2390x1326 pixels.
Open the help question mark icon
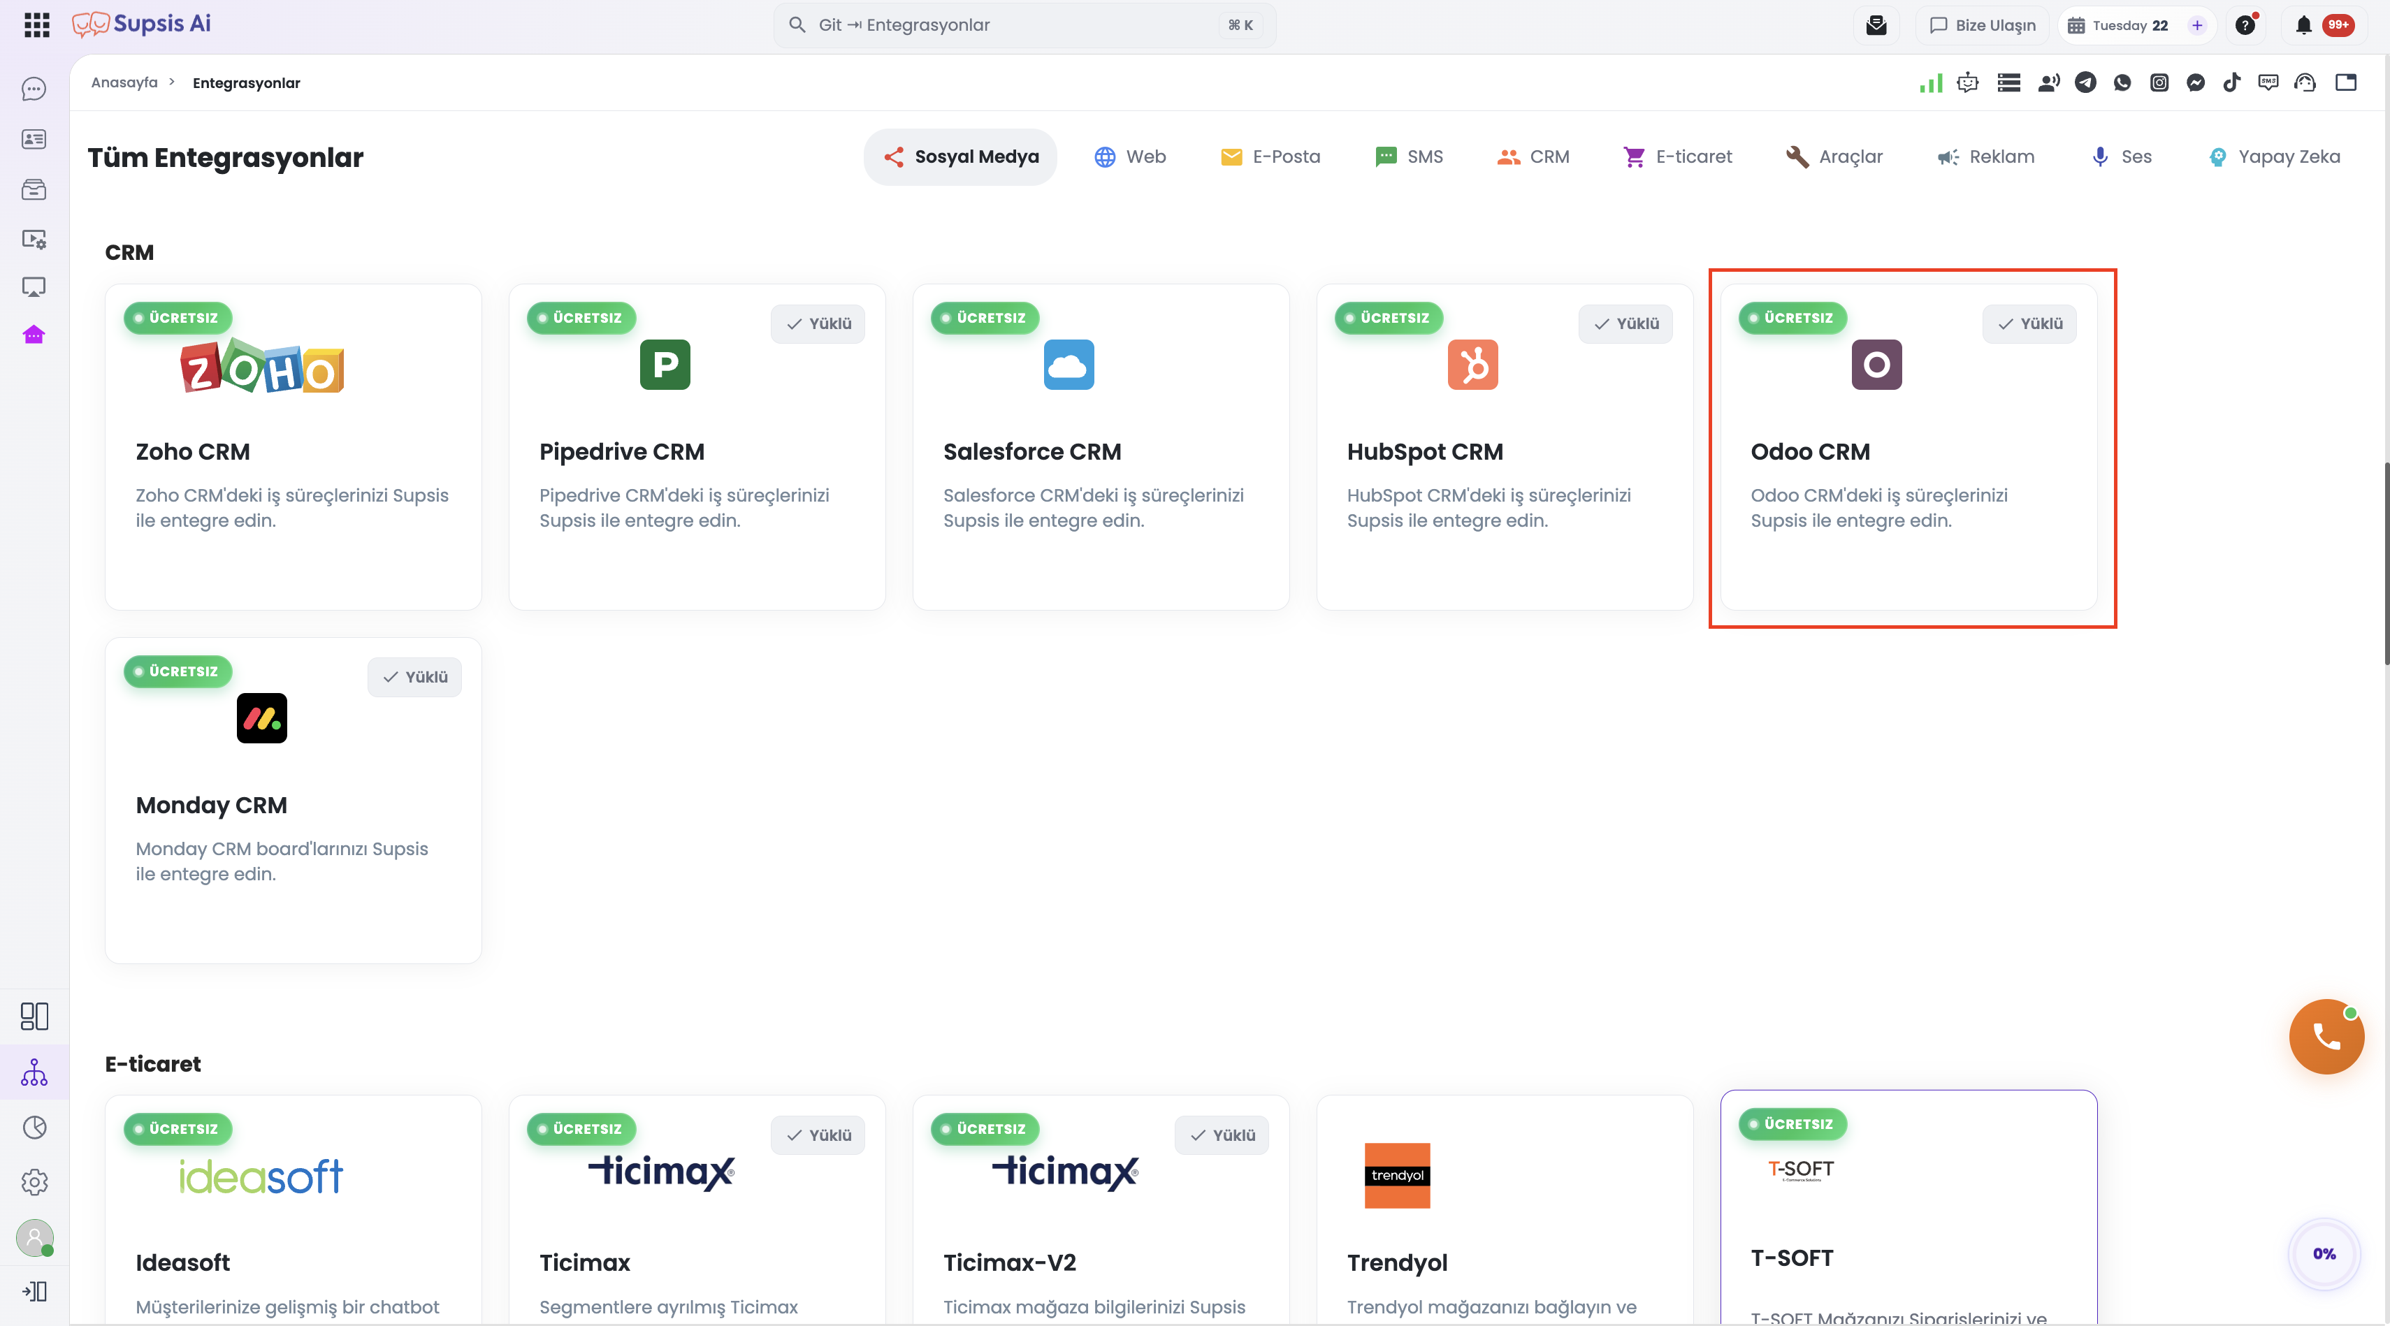pos(2245,25)
